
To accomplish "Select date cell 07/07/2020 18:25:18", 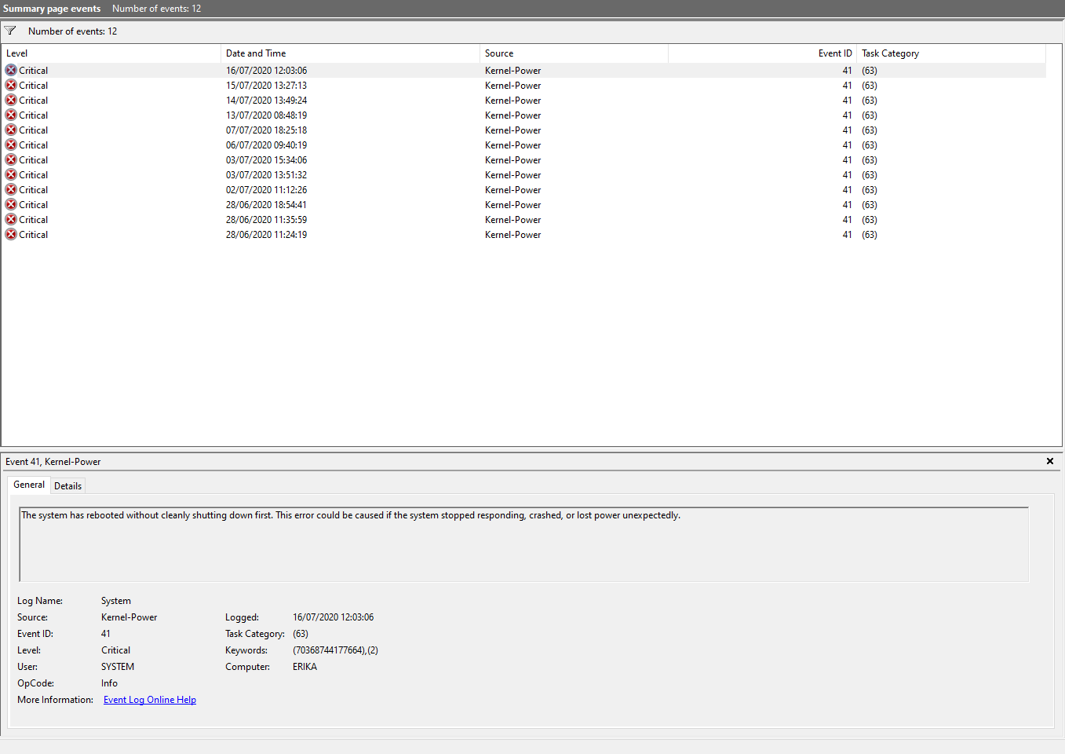I will tap(266, 130).
